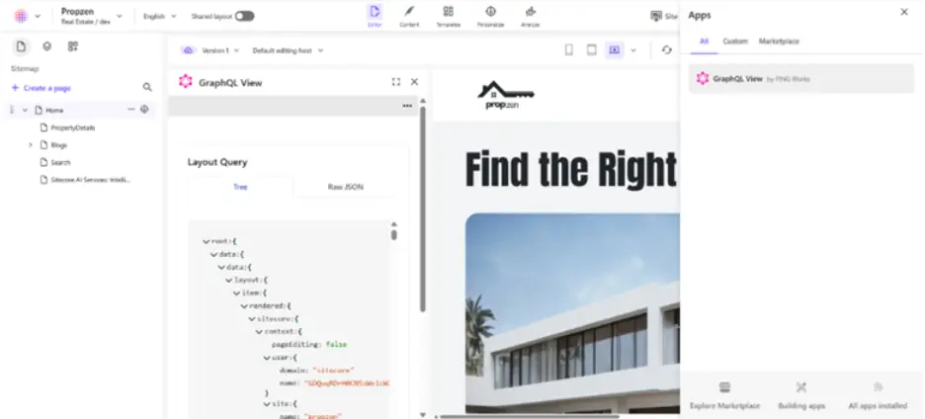The height and width of the screenshot is (419, 925).
Task: Click the JSON tree inner scrollbar thumb
Action: tap(394, 234)
